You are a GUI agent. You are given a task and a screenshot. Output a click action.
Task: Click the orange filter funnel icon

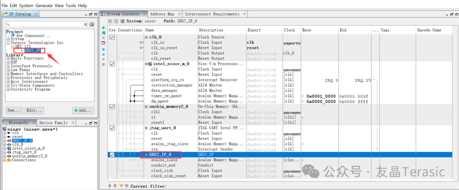click(121, 186)
